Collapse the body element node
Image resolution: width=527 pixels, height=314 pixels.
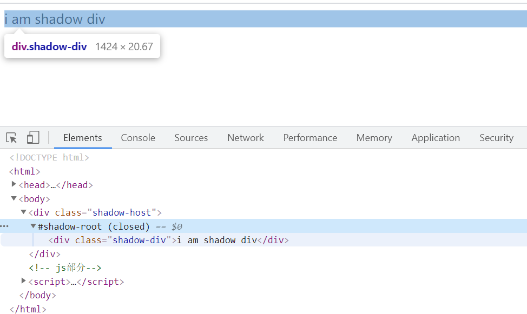click(14, 198)
